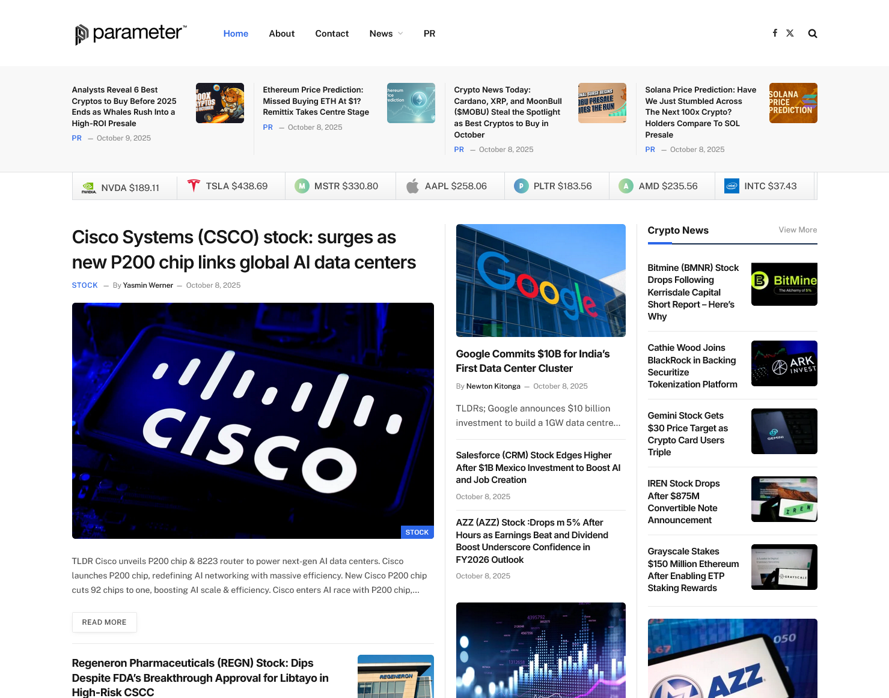Expand the News dropdown menu
The height and width of the screenshot is (698, 889).
(x=386, y=34)
